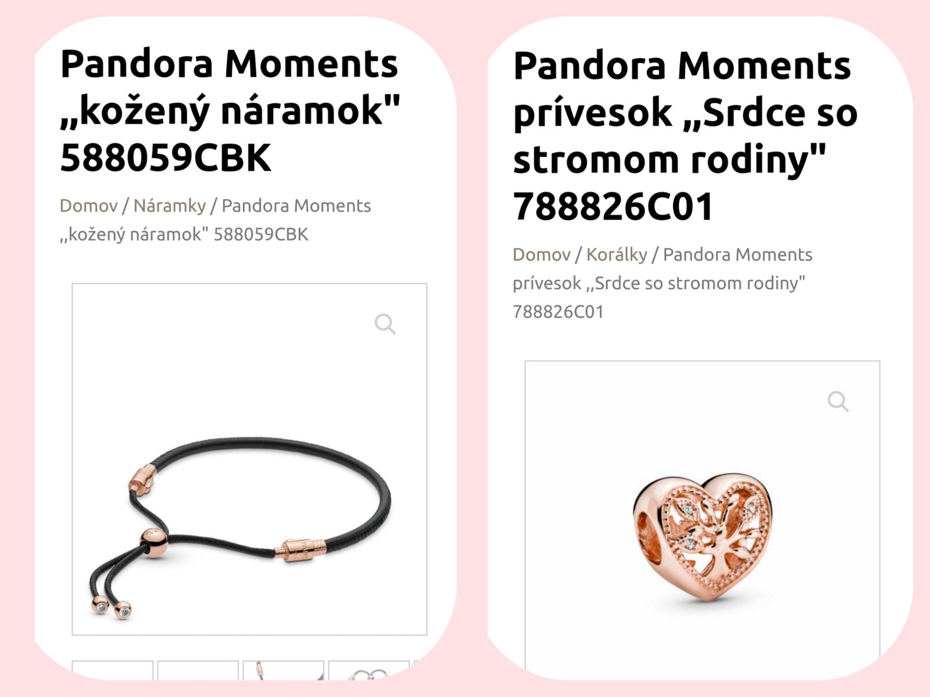The image size is (930, 697).
Task: Select third bracelet gallery thumbnail
Action: 284,670
